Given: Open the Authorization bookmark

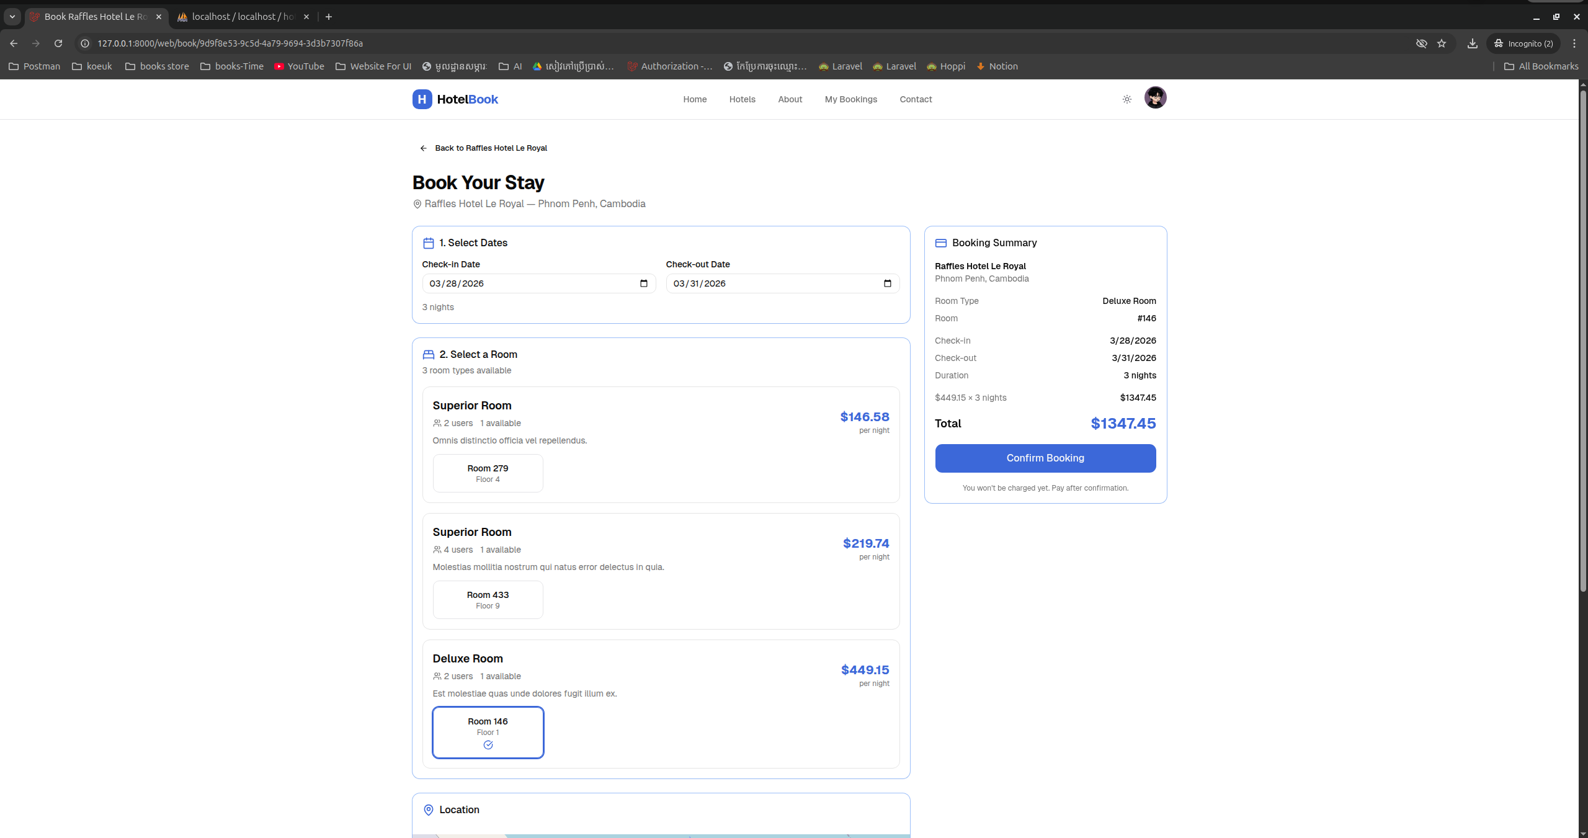Looking at the screenshot, I should click(670, 66).
